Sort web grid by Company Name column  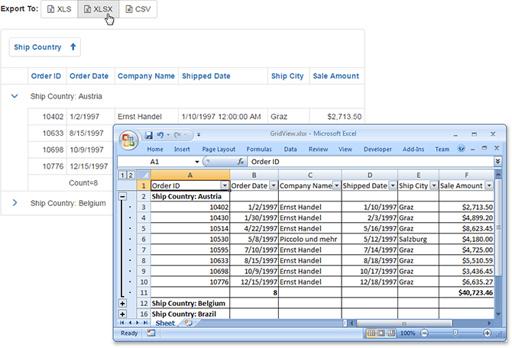146,76
